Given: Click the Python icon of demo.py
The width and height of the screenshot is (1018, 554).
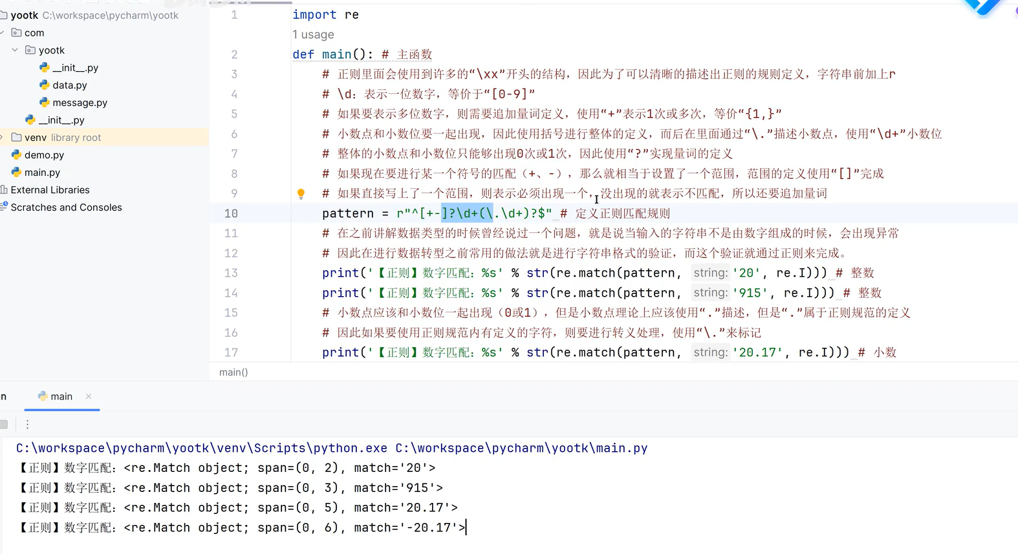Looking at the screenshot, I should [x=17, y=154].
